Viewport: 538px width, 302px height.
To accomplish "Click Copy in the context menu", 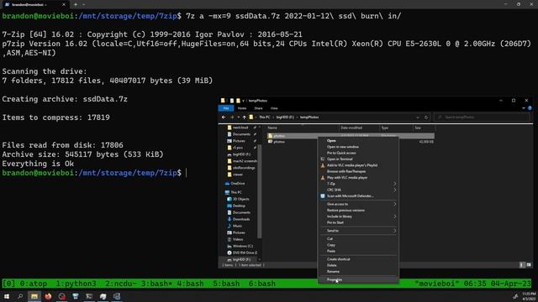I will [x=330, y=245].
